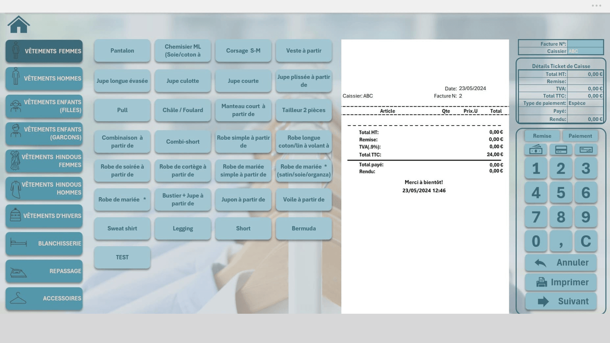Select the cheque payment icon
Screen dimensions: 610x343
[x=586, y=150]
